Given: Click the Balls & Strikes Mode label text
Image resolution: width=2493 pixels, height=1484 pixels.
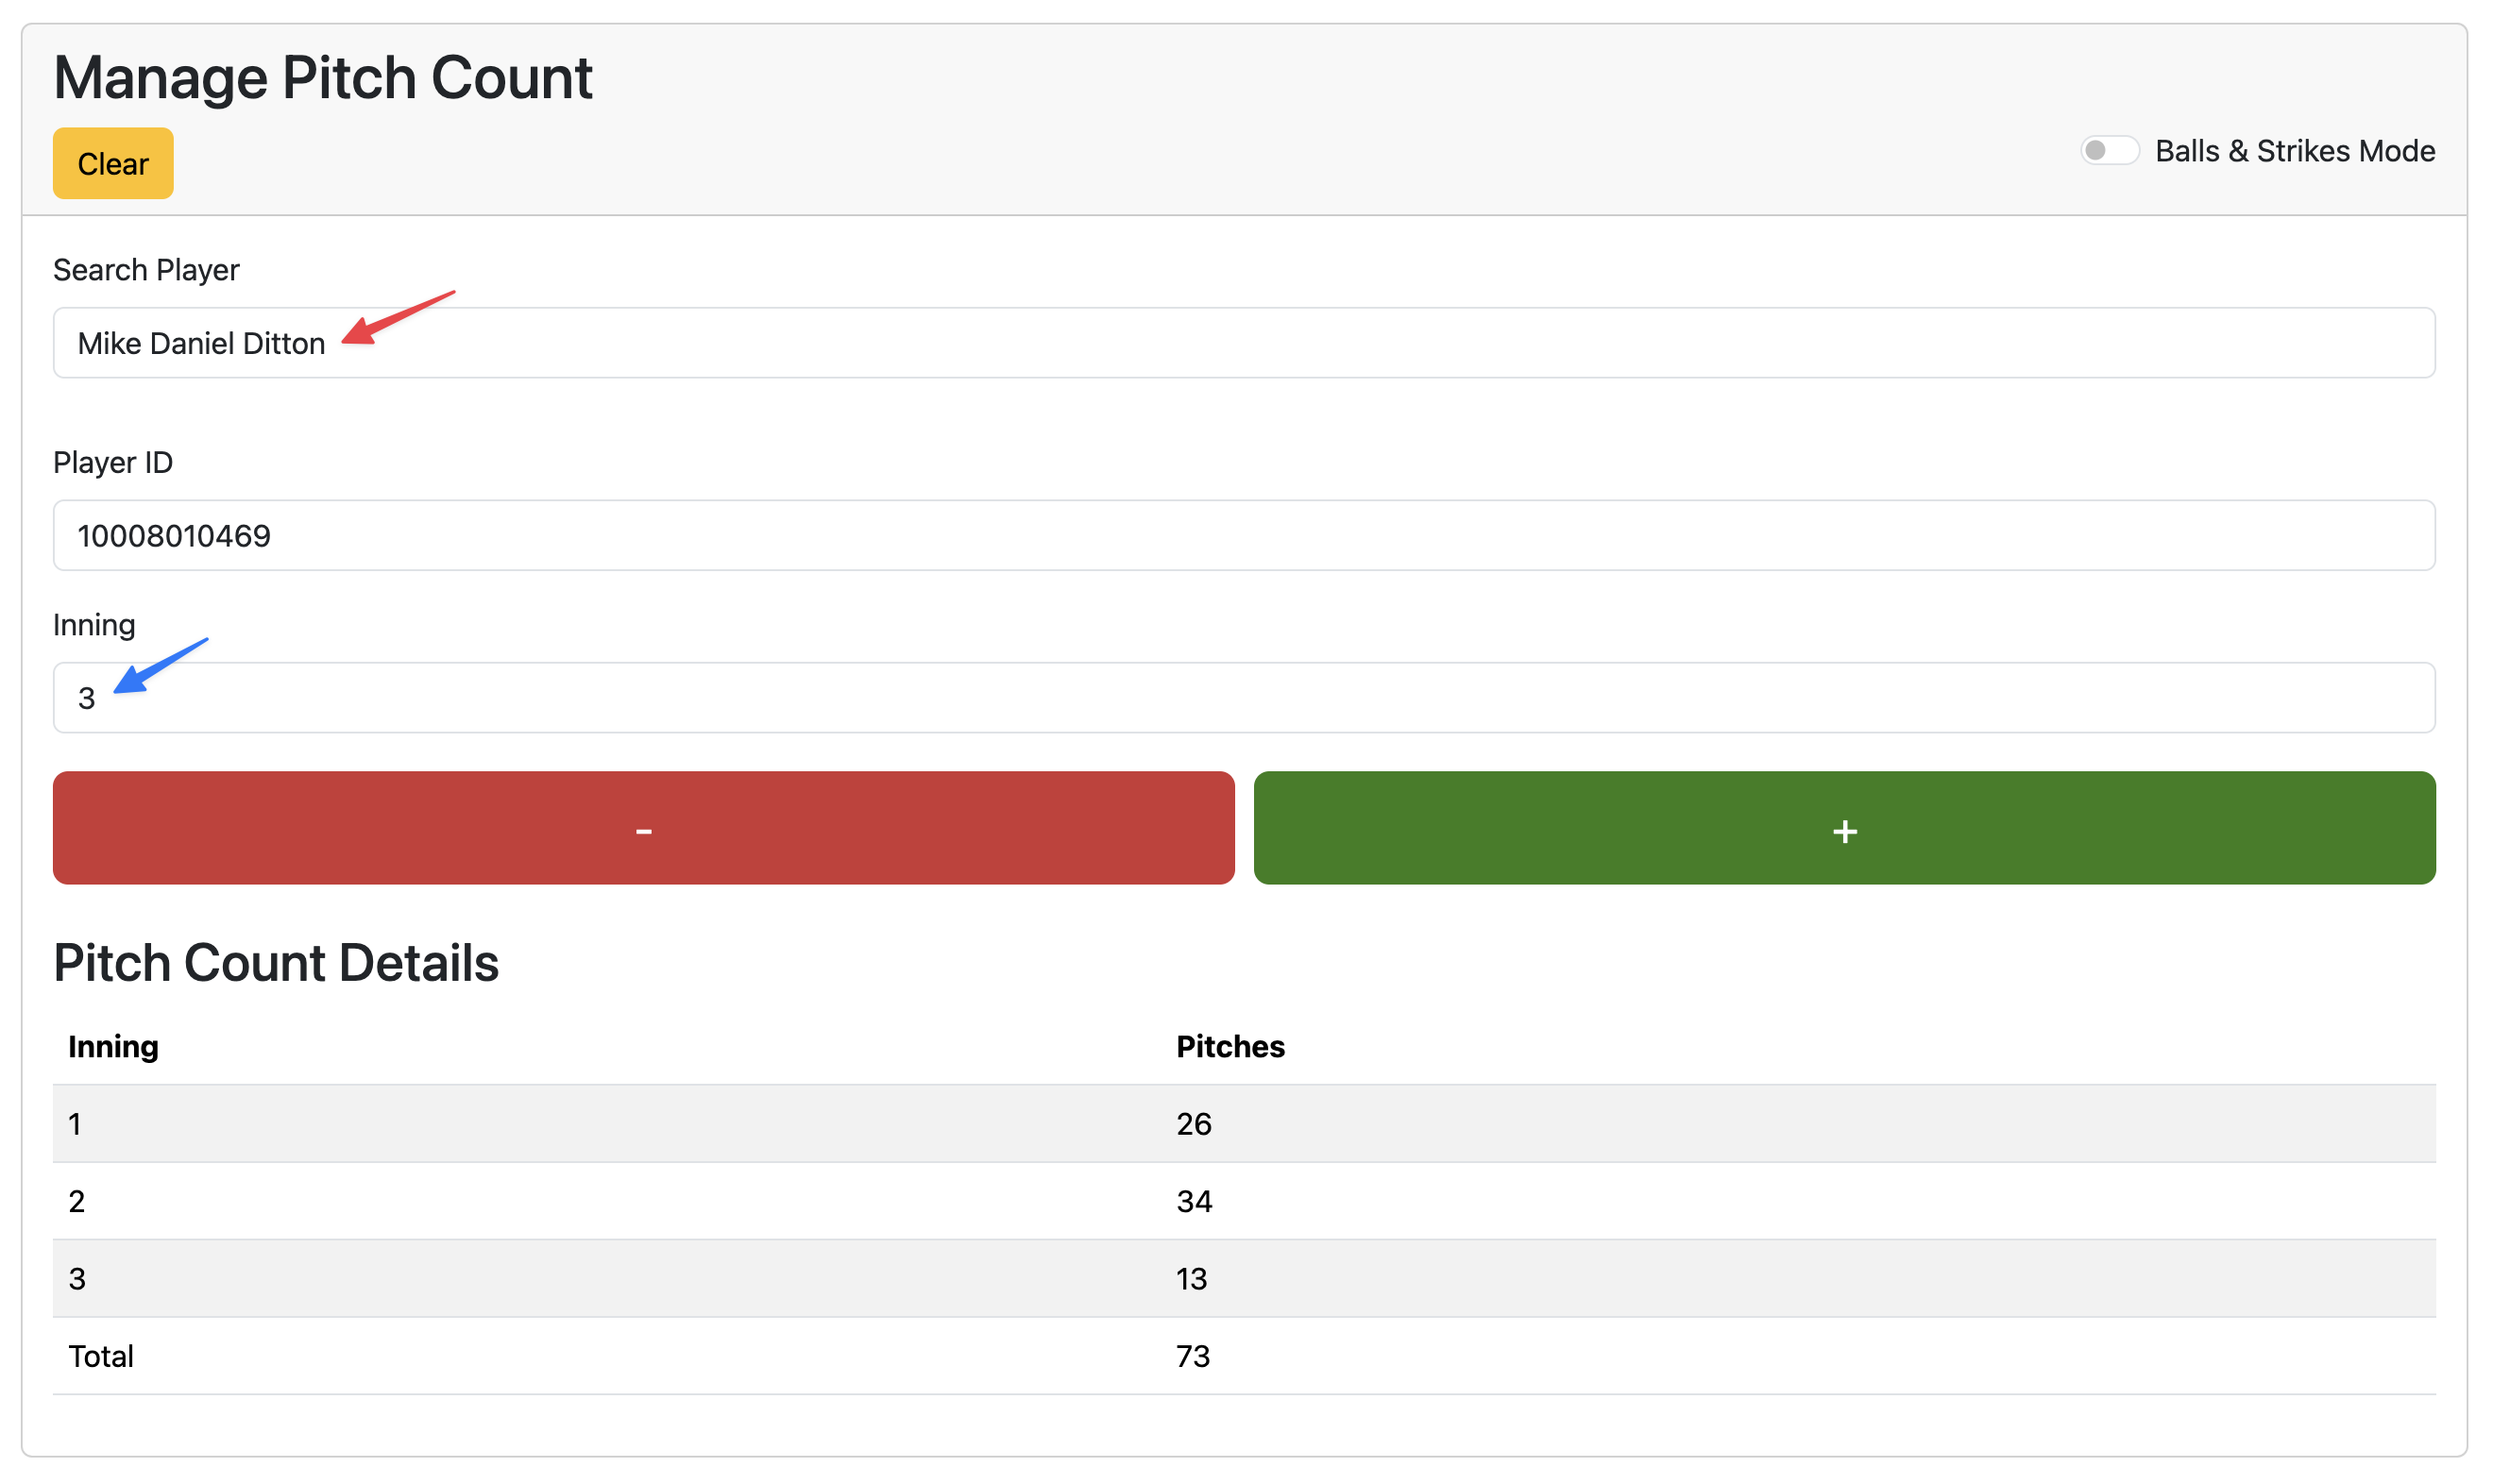Looking at the screenshot, I should click(x=2294, y=151).
